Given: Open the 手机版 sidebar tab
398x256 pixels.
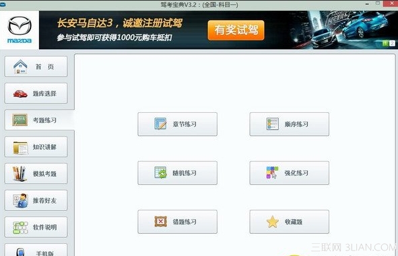Looking at the screenshot, I should coord(36,250).
